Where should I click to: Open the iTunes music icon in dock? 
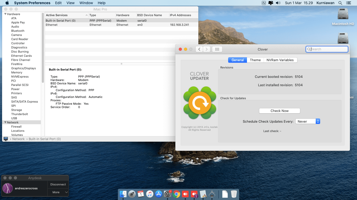tap(150, 194)
